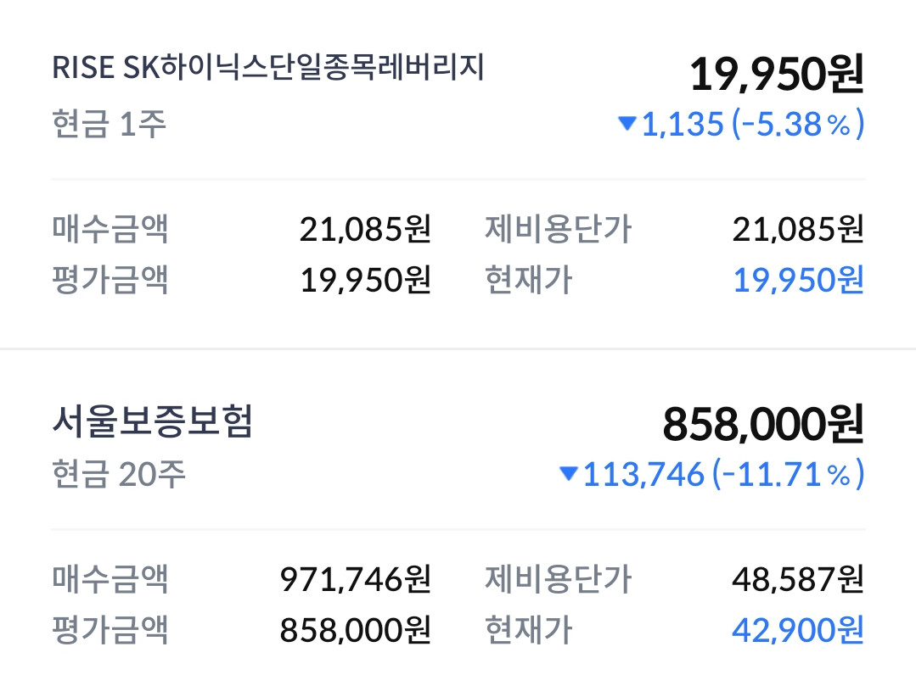The image size is (916, 697).
Task: Open 서울보증보험 stock name
Action: pyautogui.click(x=153, y=421)
